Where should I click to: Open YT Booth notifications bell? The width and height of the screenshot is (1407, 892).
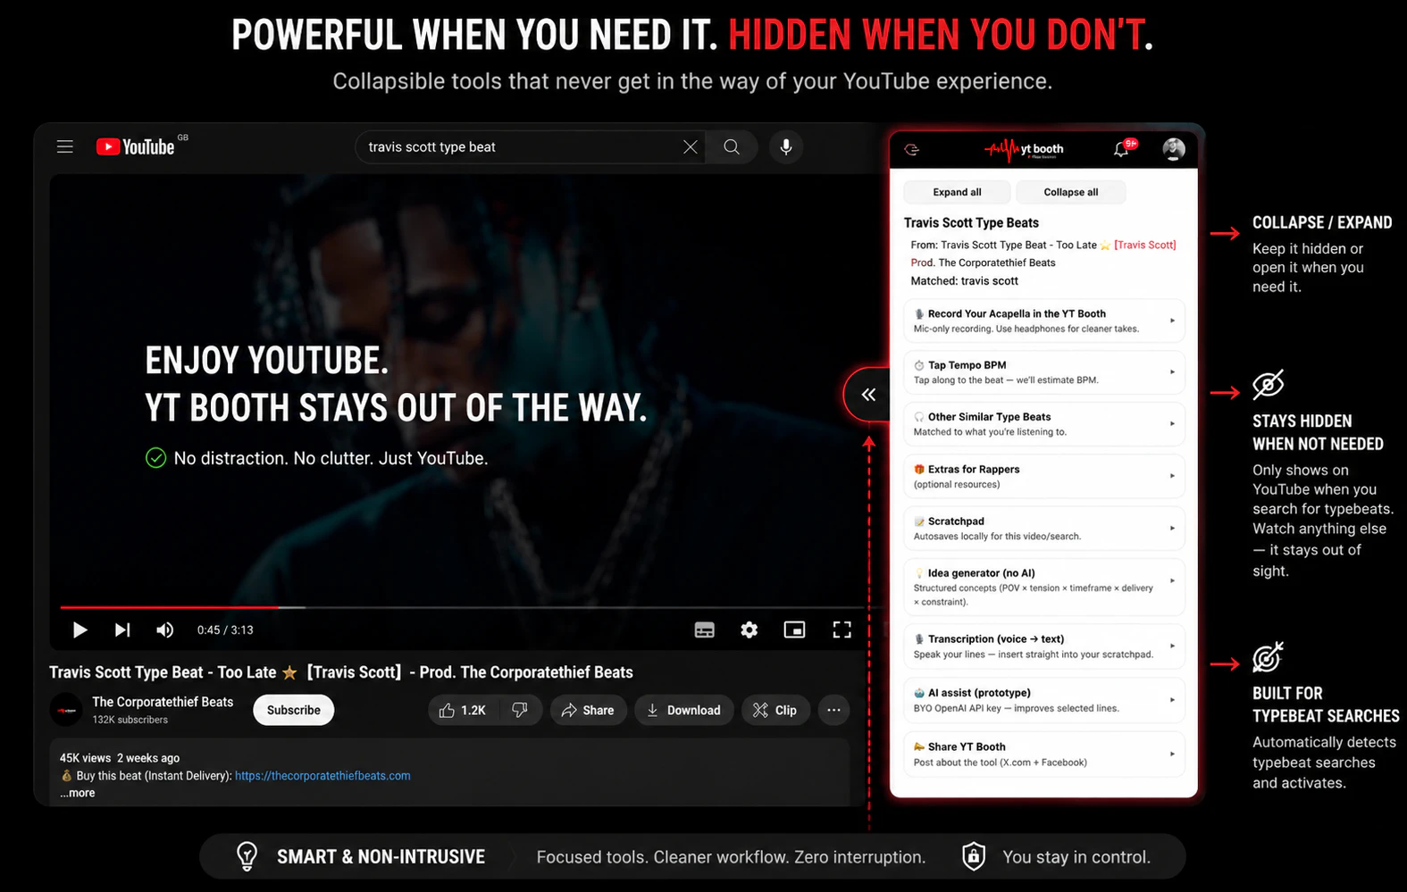point(1122,148)
